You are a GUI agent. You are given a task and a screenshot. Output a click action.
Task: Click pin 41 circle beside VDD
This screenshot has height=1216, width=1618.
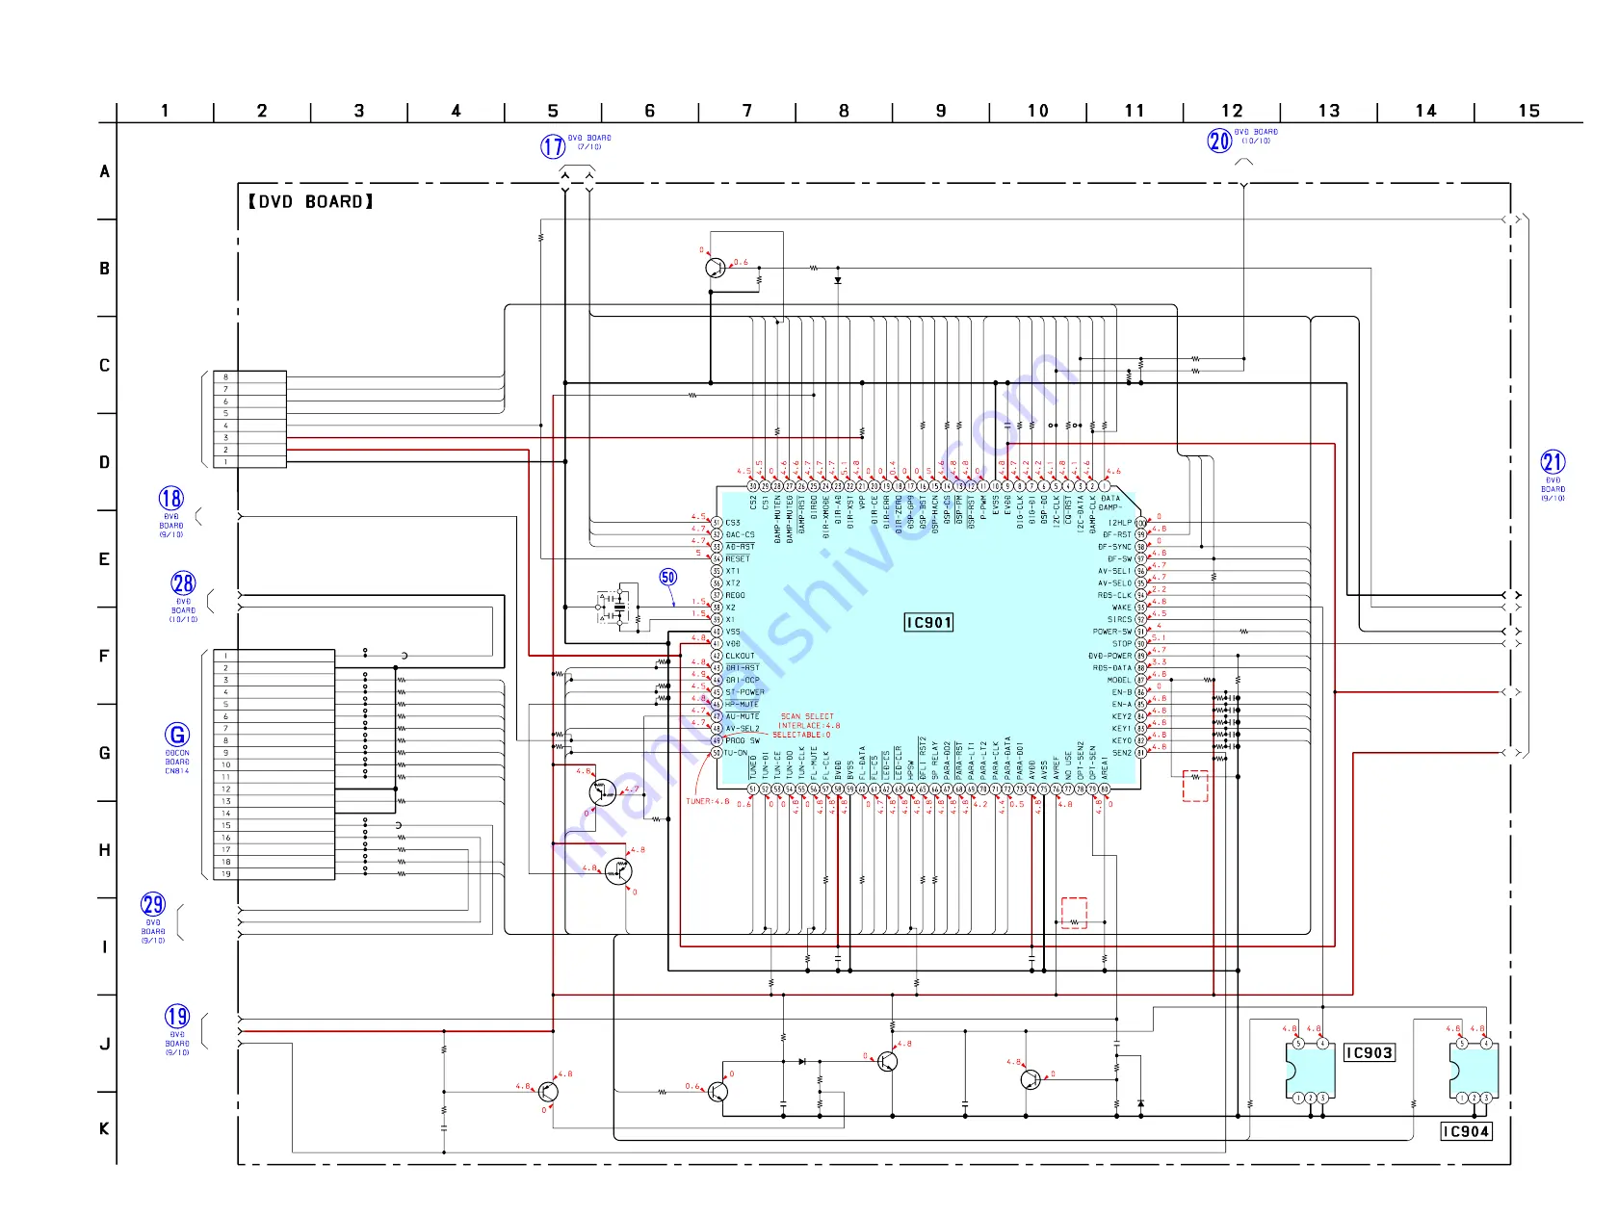717,643
